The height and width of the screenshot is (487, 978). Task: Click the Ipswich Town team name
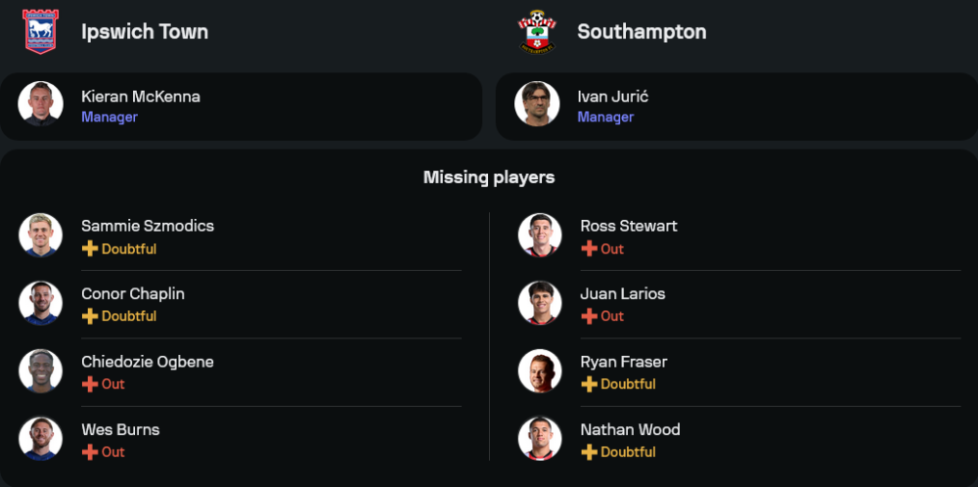point(145,31)
